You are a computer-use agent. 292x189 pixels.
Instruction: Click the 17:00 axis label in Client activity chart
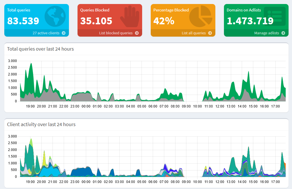pyautogui.click(x=275, y=182)
